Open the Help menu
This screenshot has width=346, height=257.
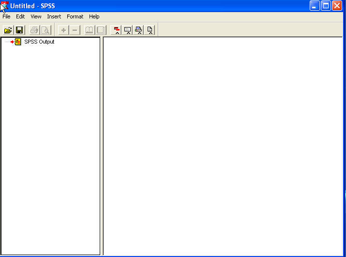pos(94,16)
